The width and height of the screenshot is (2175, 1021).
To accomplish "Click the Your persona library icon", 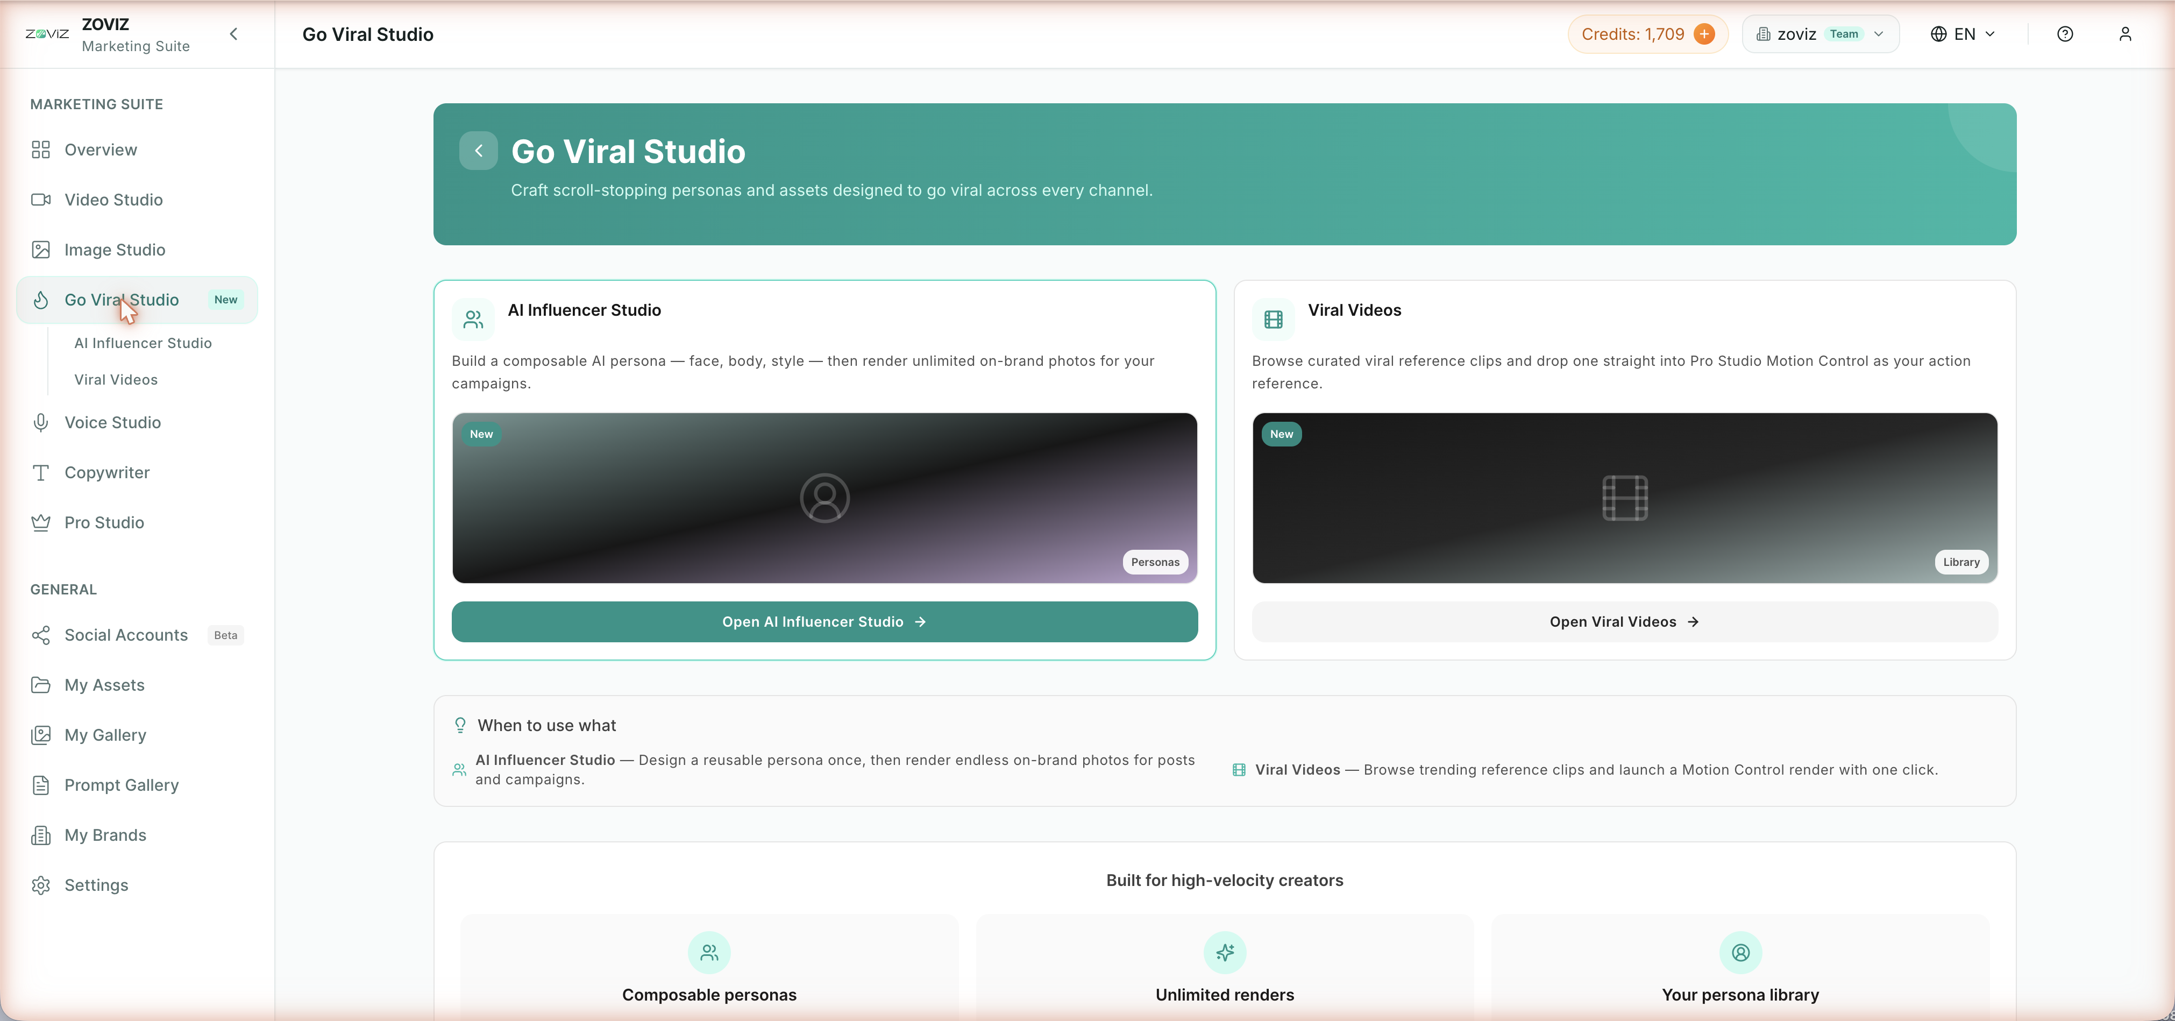I will click(1741, 953).
